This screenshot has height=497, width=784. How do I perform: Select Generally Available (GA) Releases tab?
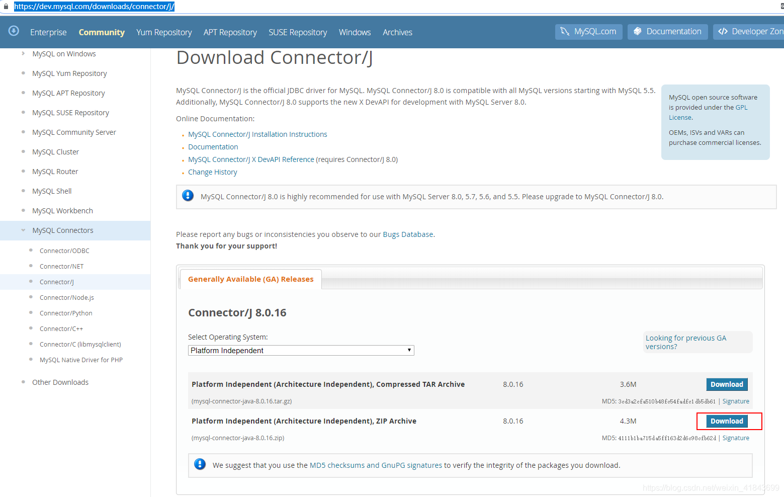[x=250, y=279]
